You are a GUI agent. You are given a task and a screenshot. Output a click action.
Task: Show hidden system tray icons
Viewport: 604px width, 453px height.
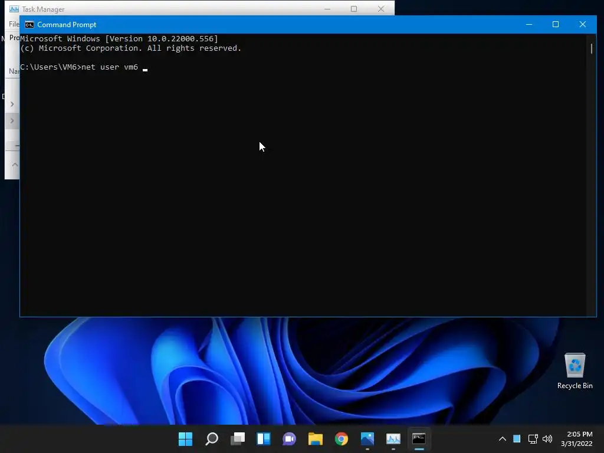pyautogui.click(x=503, y=439)
